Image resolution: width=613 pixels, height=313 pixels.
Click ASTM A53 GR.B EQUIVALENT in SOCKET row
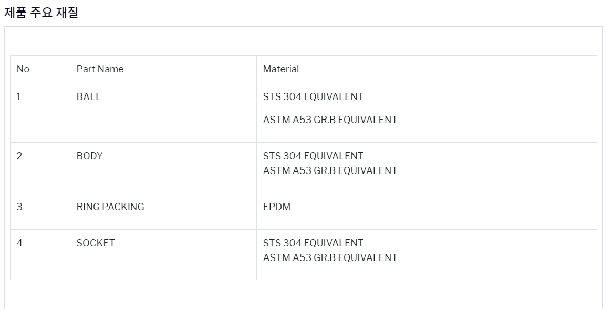coord(330,258)
